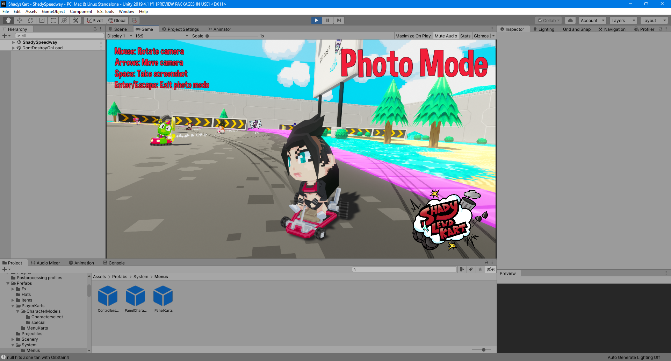Step forward one frame
The width and height of the screenshot is (671, 361).
[339, 20]
